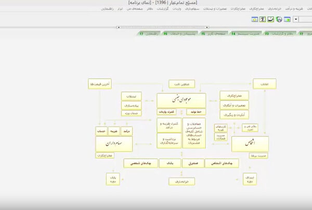Open the موجودی جنسی box
The width and height of the screenshot is (312, 210).
(181, 100)
